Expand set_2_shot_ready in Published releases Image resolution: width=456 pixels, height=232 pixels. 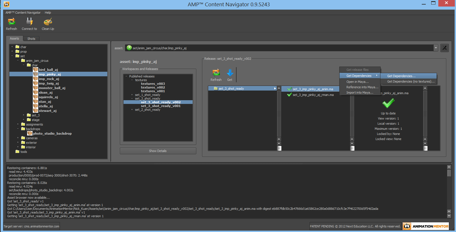[132, 110]
